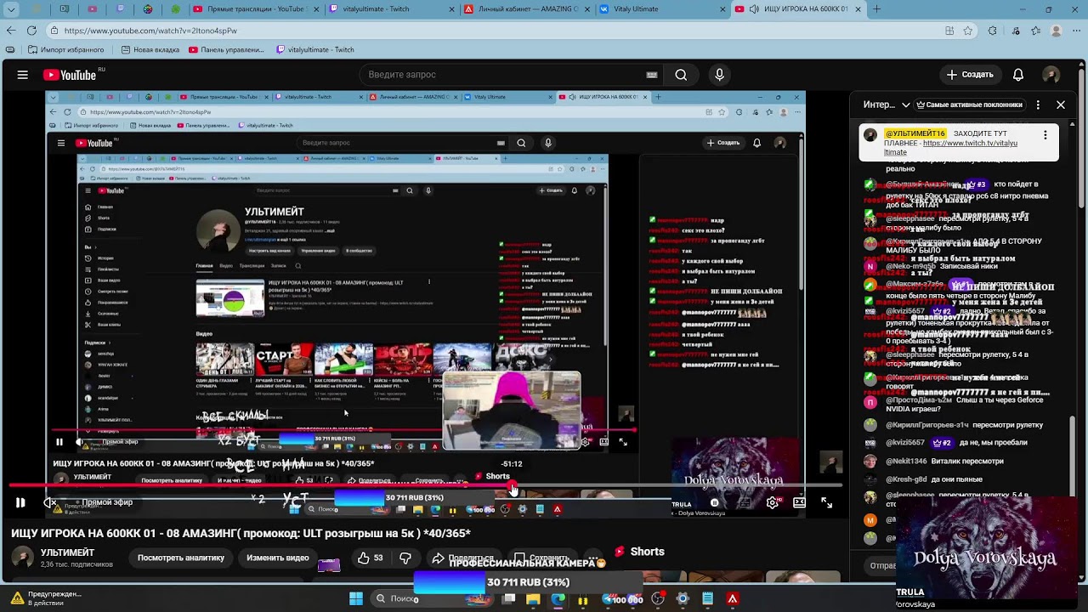Open the live chat three-dot options
The image size is (1088, 612).
(1038, 105)
